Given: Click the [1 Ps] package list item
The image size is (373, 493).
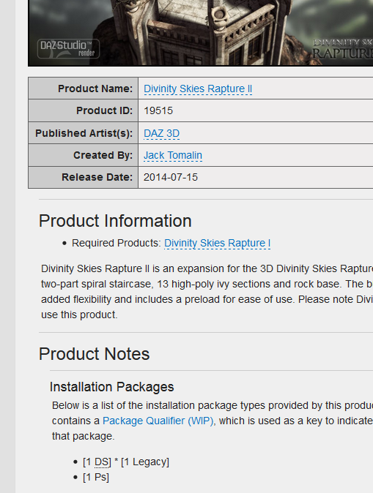Looking at the screenshot, I should pos(96,478).
